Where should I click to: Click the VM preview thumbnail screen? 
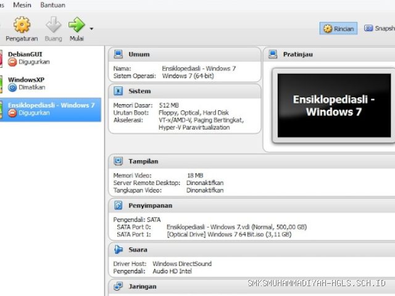coord(334,105)
